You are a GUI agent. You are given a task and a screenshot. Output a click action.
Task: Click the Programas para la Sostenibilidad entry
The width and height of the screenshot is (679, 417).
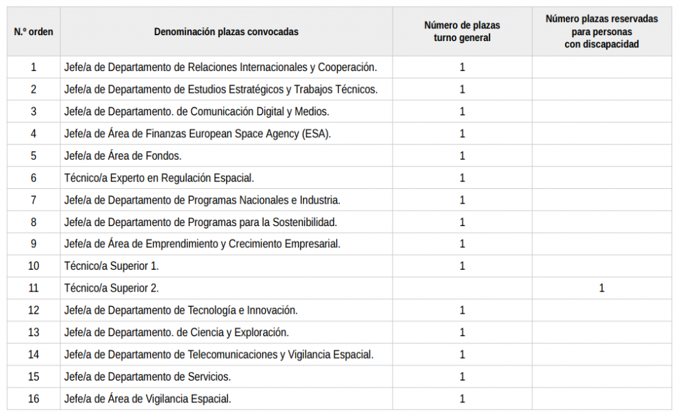click(201, 222)
